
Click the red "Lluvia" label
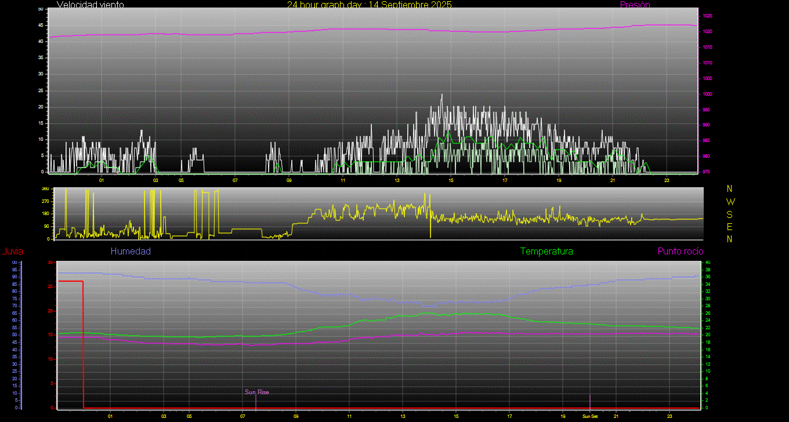(12, 252)
